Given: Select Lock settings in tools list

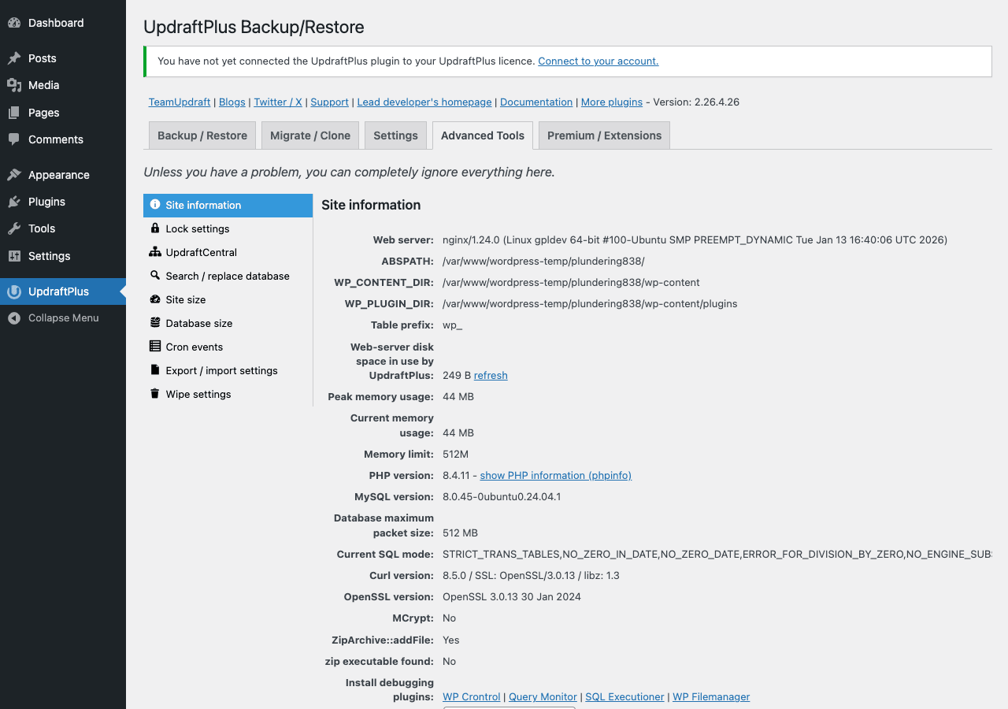Looking at the screenshot, I should click(x=228, y=228).
